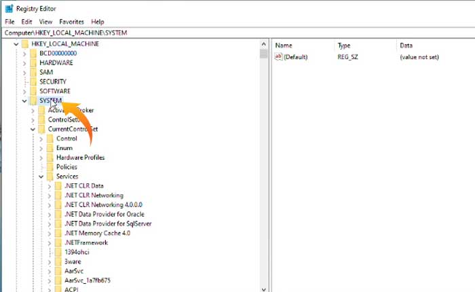Expand the SAM key
The height and width of the screenshot is (292, 475).
click(x=24, y=73)
